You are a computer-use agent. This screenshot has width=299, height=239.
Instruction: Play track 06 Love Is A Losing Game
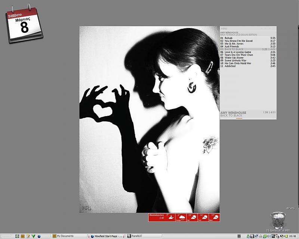pyautogui.click(x=248, y=52)
